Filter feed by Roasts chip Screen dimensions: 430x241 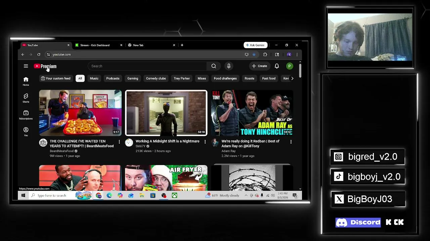click(249, 78)
